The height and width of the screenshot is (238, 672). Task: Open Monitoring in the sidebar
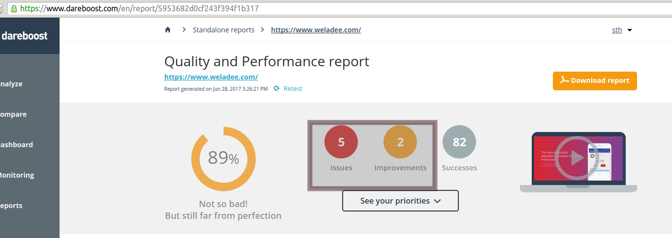pyautogui.click(x=17, y=175)
